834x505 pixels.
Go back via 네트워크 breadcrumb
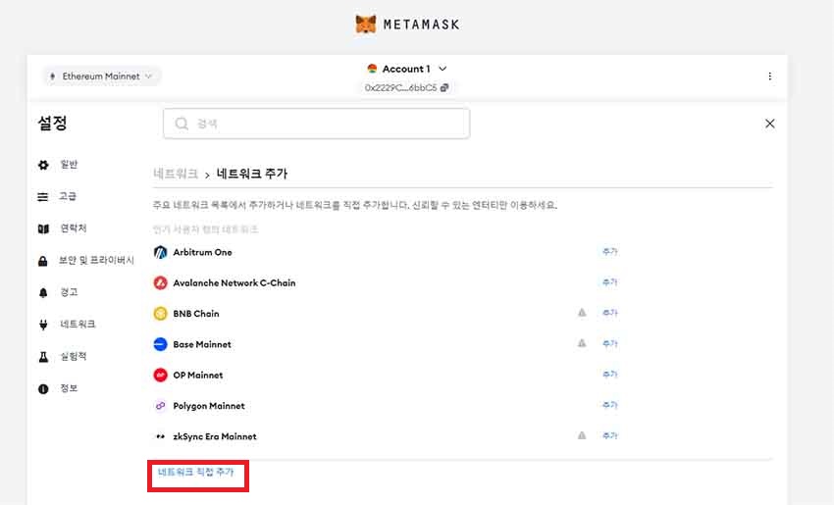pos(176,174)
